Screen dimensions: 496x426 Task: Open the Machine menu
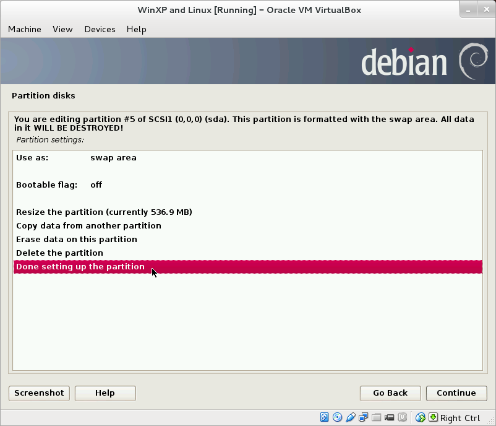click(24, 29)
